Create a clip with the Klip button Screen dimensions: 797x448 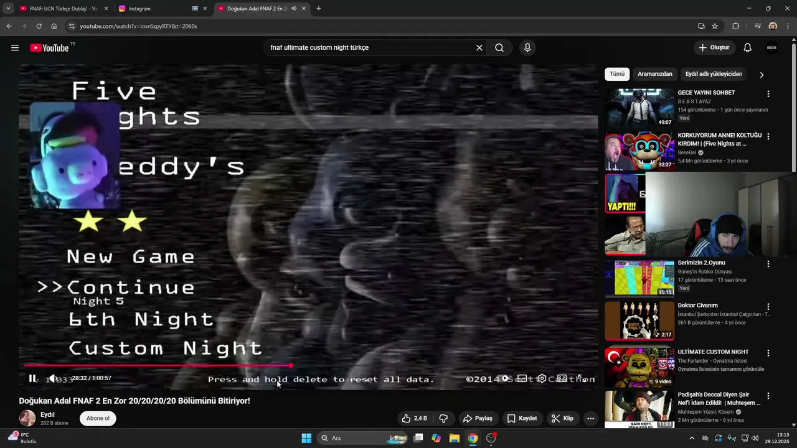(x=562, y=419)
